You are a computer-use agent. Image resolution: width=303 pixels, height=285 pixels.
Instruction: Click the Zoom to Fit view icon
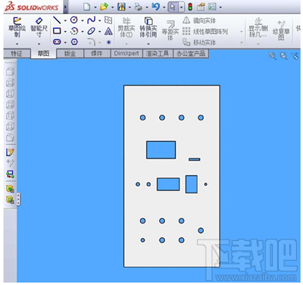pyautogui.click(x=273, y=55)
